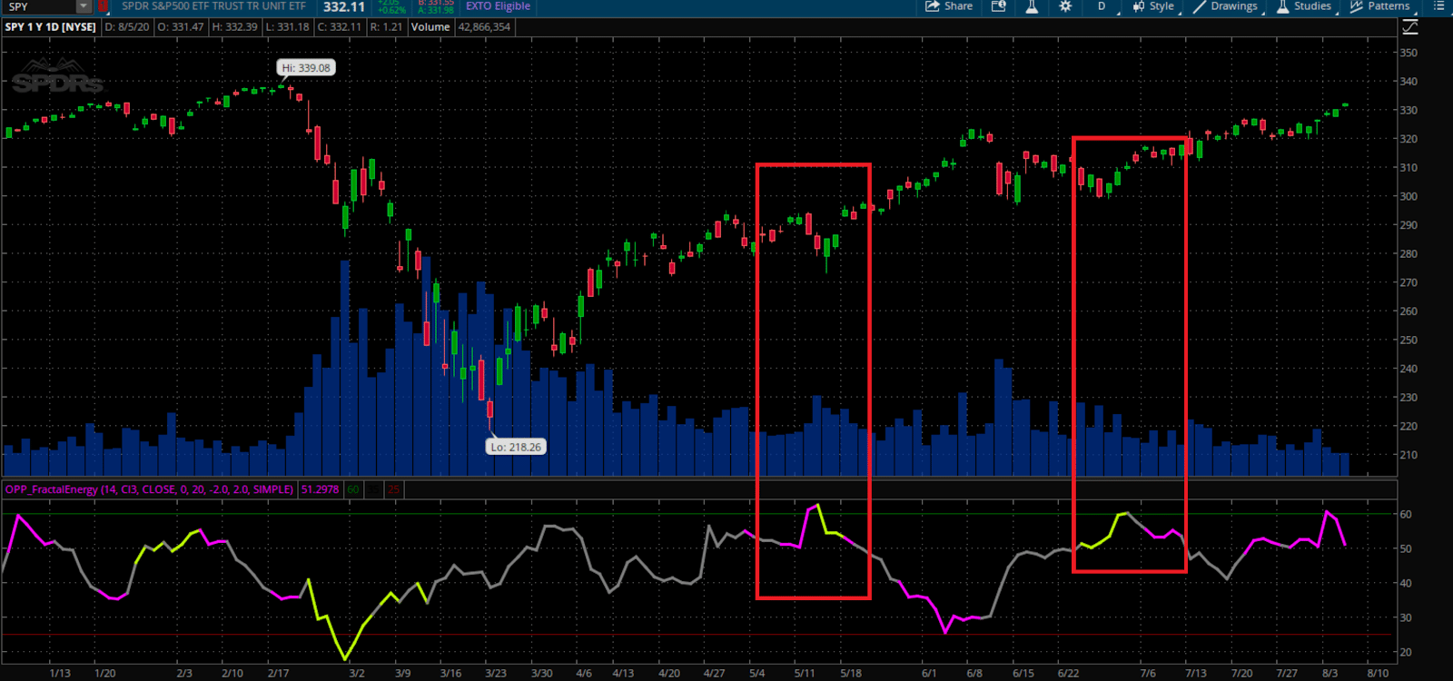This screenshot has width=1453, height=681.
Task: Click the Hi: 339.08 price bubble
Action: (x=306, y=68)
